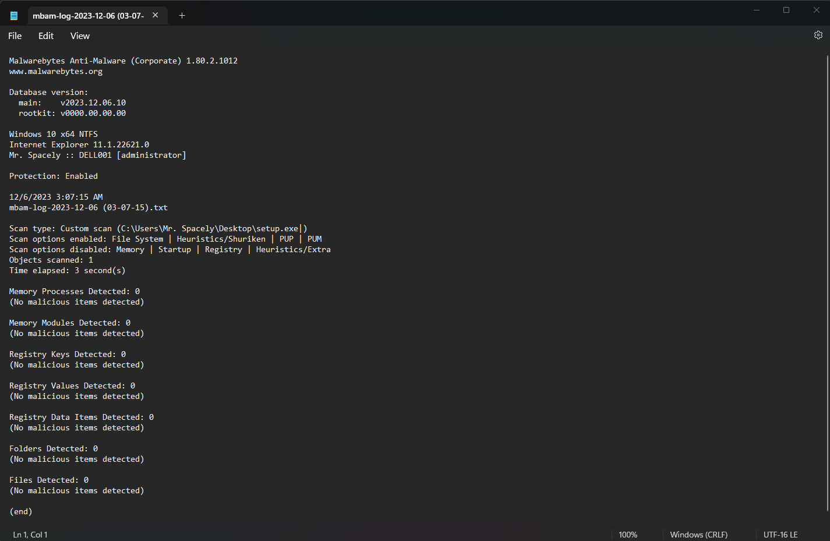Click the 'Mr. Spacely :: DELL001' line
The height and width of the screenshot is (541, 830).
click(98, 155)
